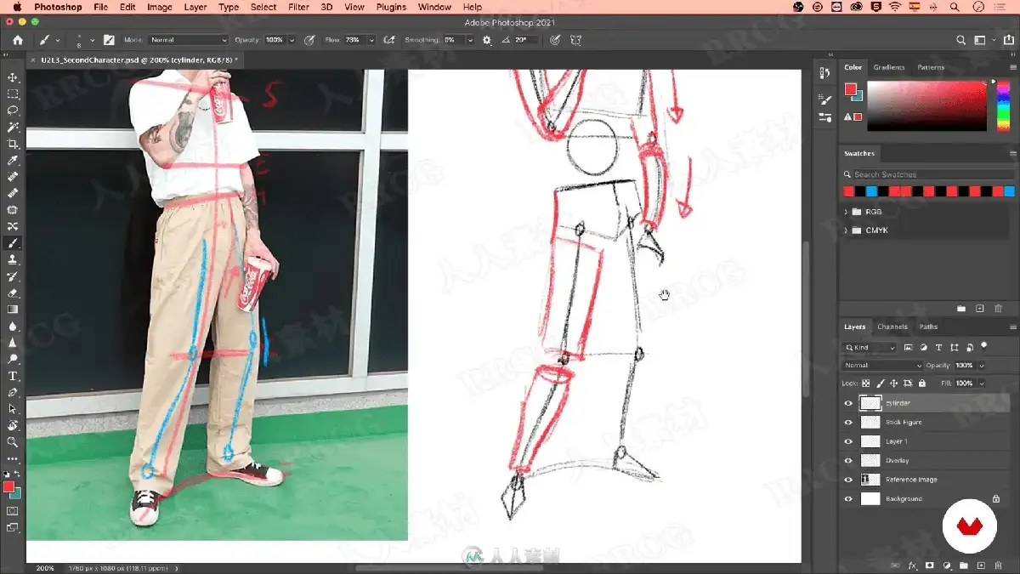Viewport: 1020px width, 574px height.
Task: Open the Apple menu
Action: tap(16, 7)
